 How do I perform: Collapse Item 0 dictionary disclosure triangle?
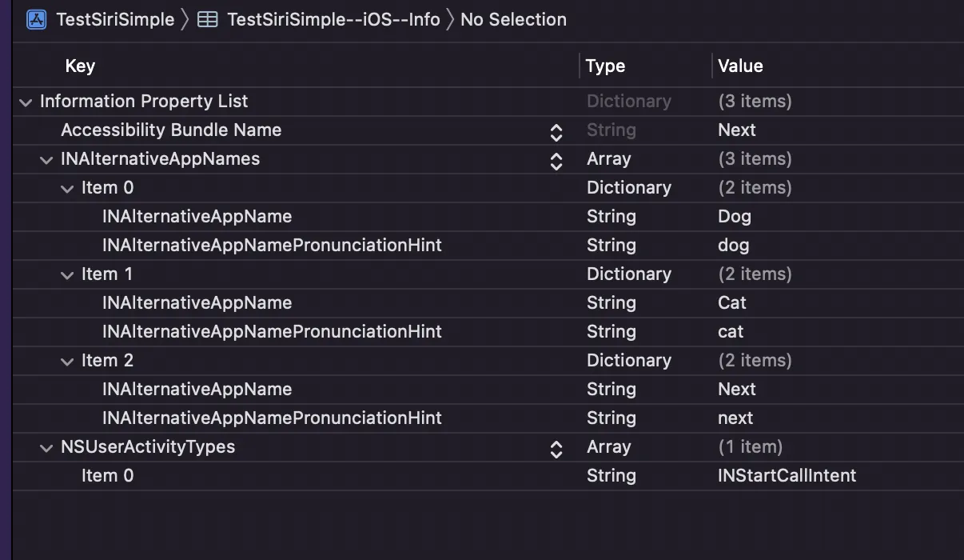(67, 188)
